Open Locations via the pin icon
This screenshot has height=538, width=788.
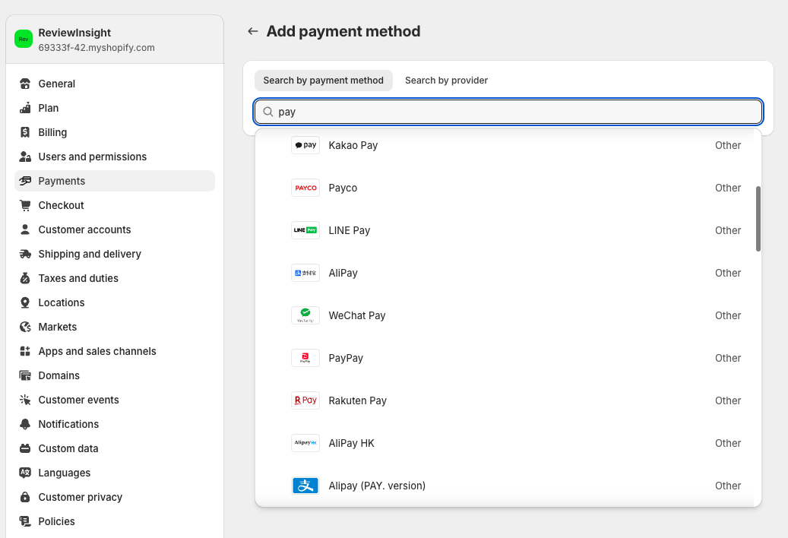[x=25, y=302]
